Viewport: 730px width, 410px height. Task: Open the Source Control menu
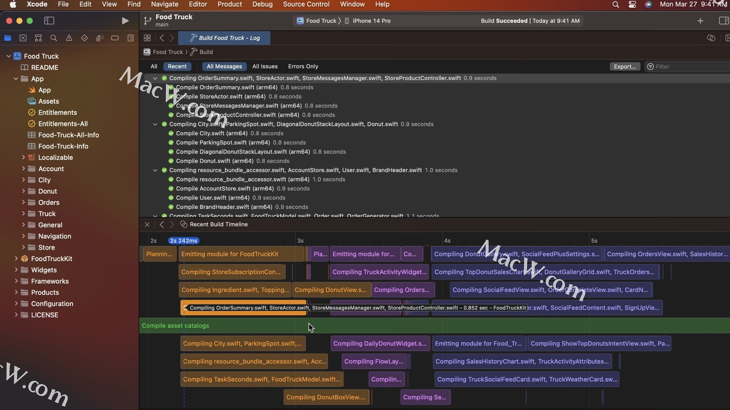(x=306, y=5)
